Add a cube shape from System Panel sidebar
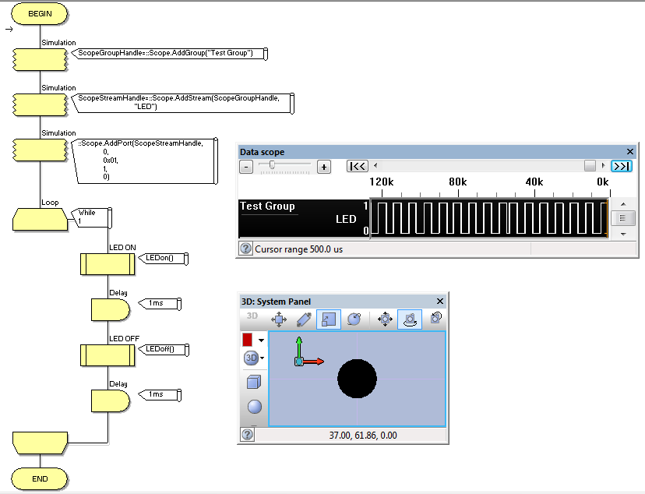Image resolution: width=645 pixels, height=494 pixels. pos(254,382)
